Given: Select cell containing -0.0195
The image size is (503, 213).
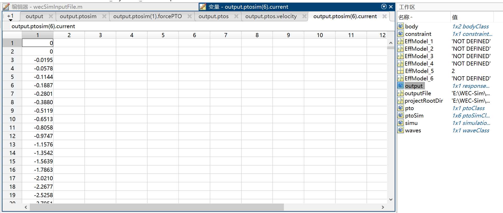Looking at the screenshot, I should [38, 60].
